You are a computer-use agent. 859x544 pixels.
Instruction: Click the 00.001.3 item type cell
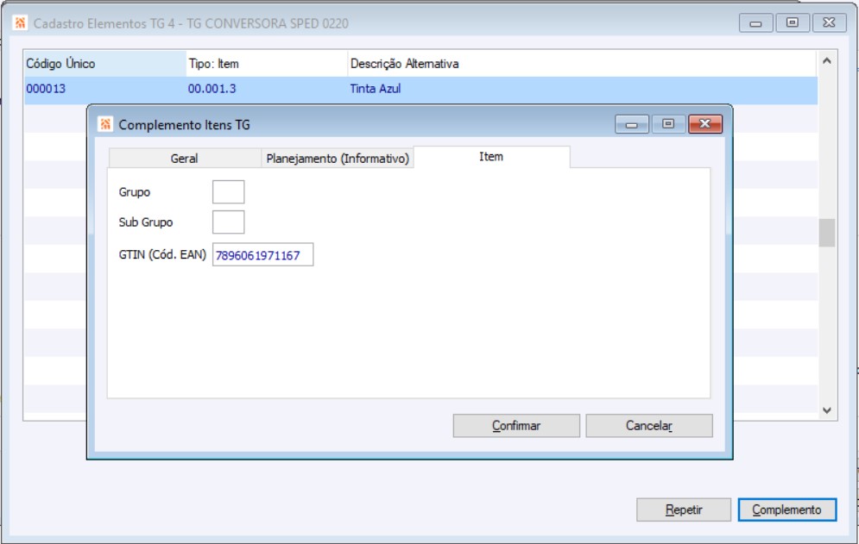267,89
